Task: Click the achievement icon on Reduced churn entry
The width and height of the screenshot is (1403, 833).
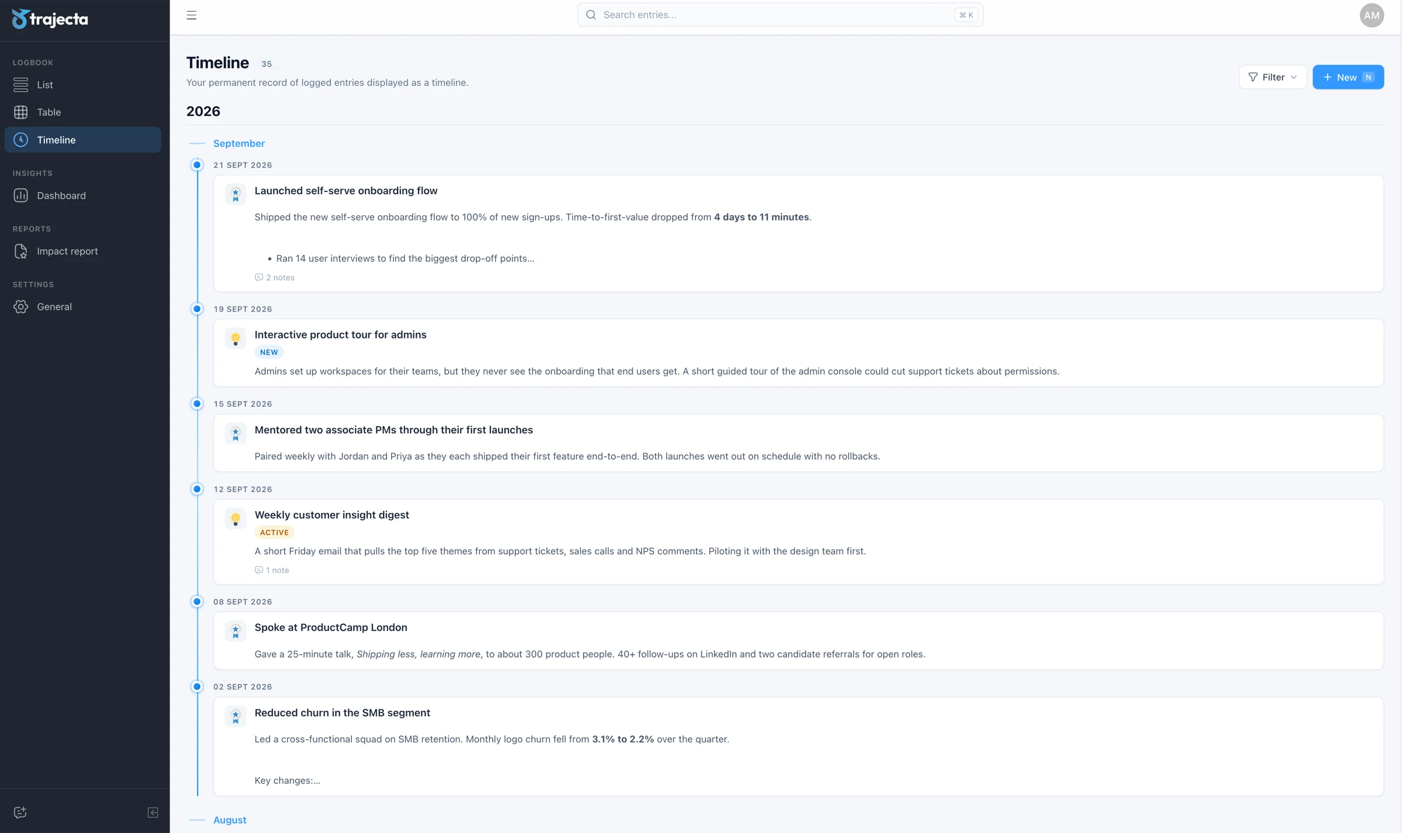Action: pyautogui.click(x=236, y=716)
